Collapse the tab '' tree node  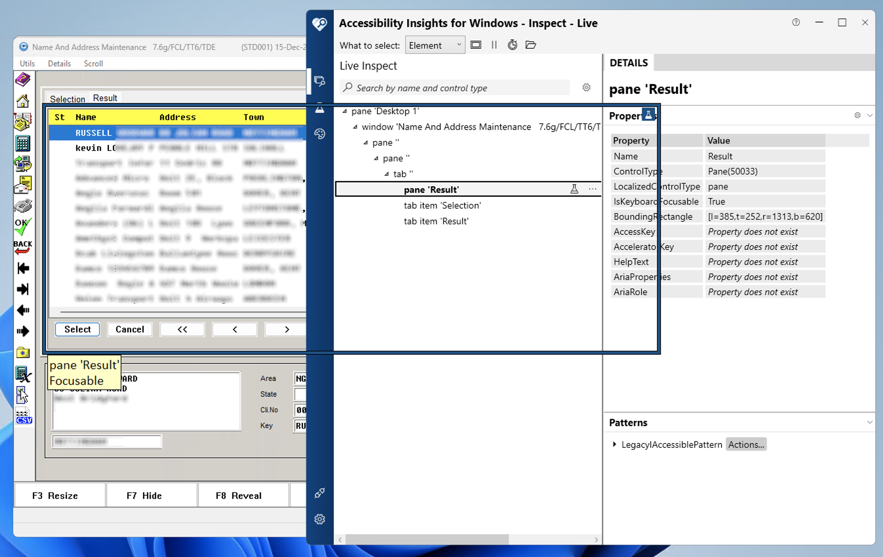point(387,174)
